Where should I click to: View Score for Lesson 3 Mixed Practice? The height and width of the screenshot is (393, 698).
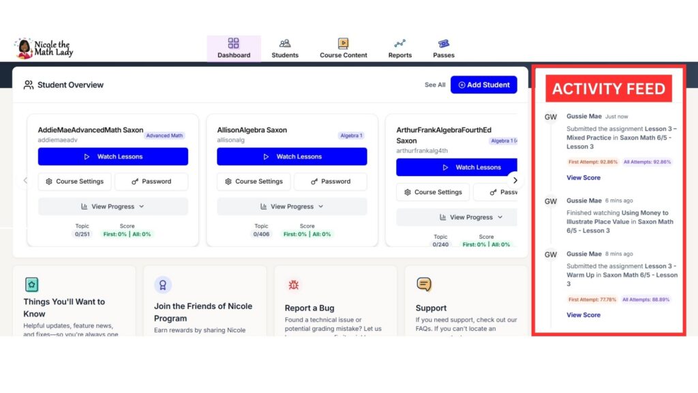583,177
